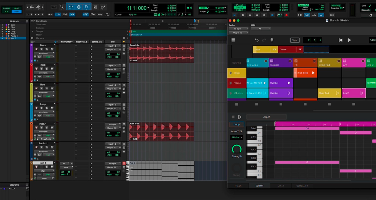The height and width of the screenshot is (200, 376).
Task: Click the Pro Tools Stop transport button
Action: click(272, 15)
